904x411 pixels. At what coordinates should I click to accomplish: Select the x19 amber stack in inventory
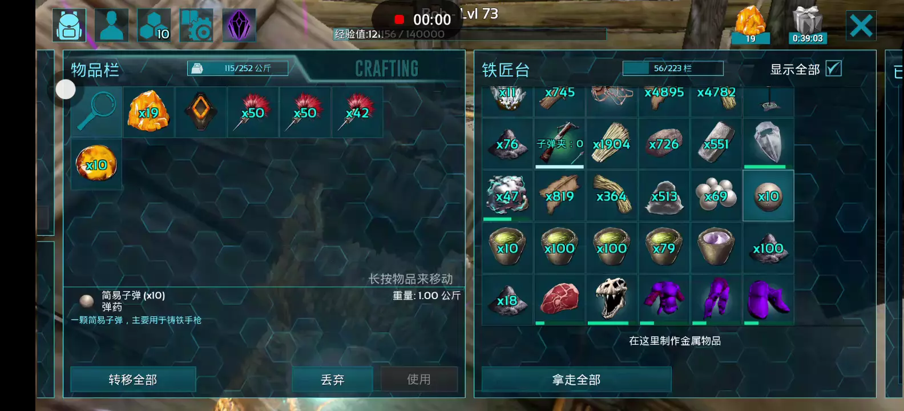point(149,112)
